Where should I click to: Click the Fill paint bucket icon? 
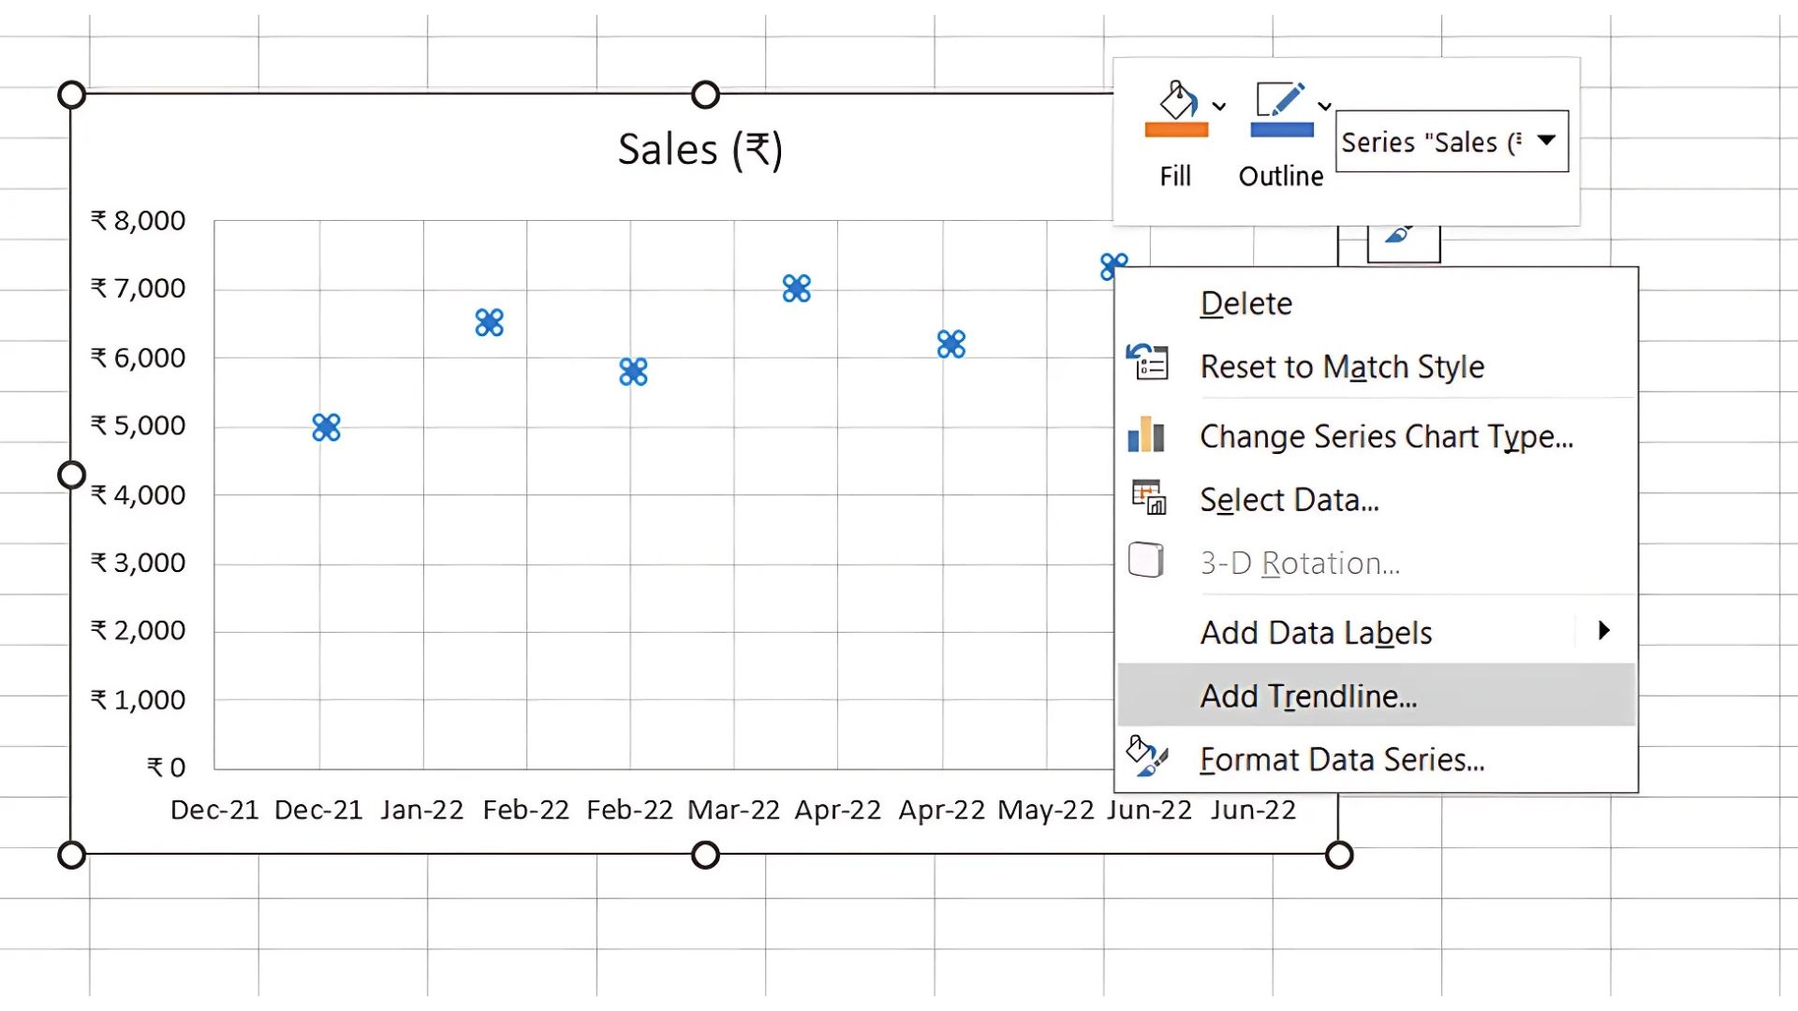(x=1177, y=100)
